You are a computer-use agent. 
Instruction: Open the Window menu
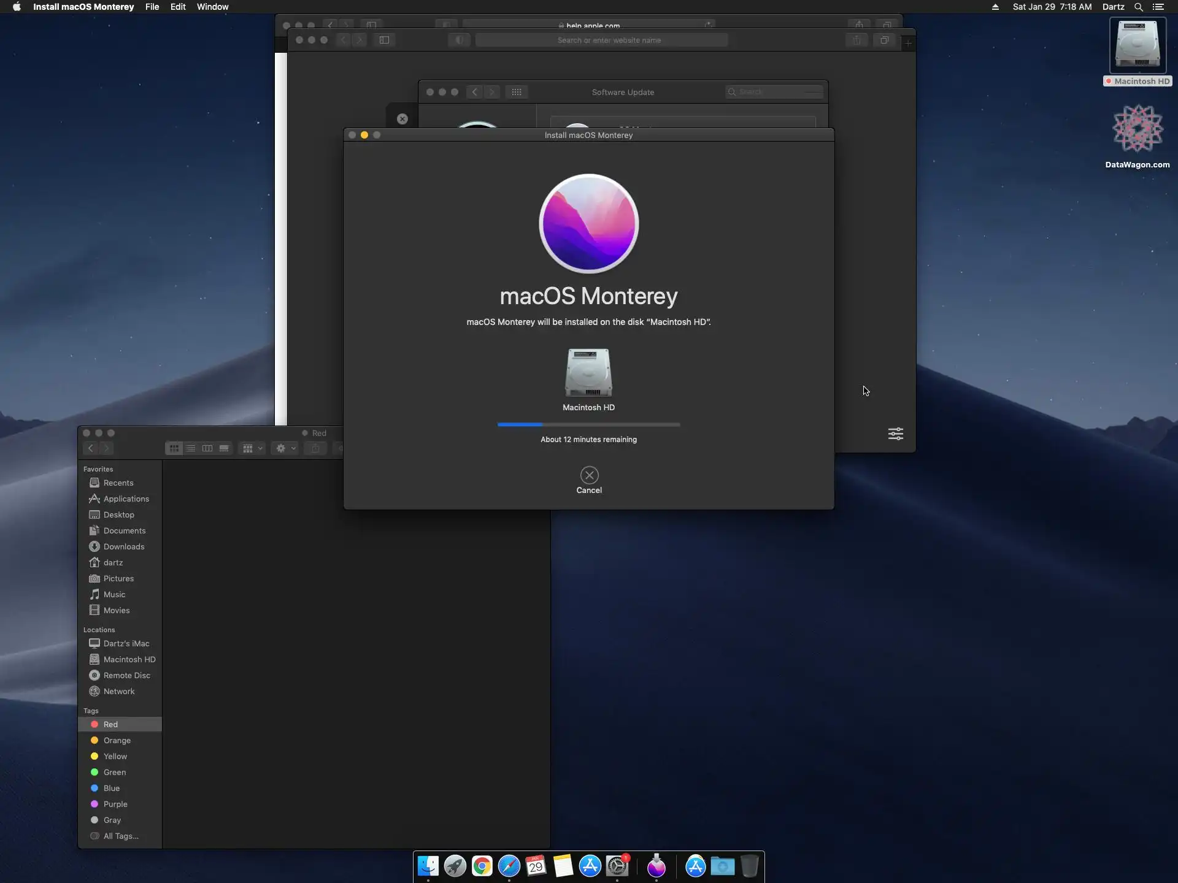212,7
